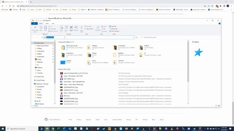Click the Copy to icon
The height and width of the screenshot is (131, 234).
click(x=66, y=29)
